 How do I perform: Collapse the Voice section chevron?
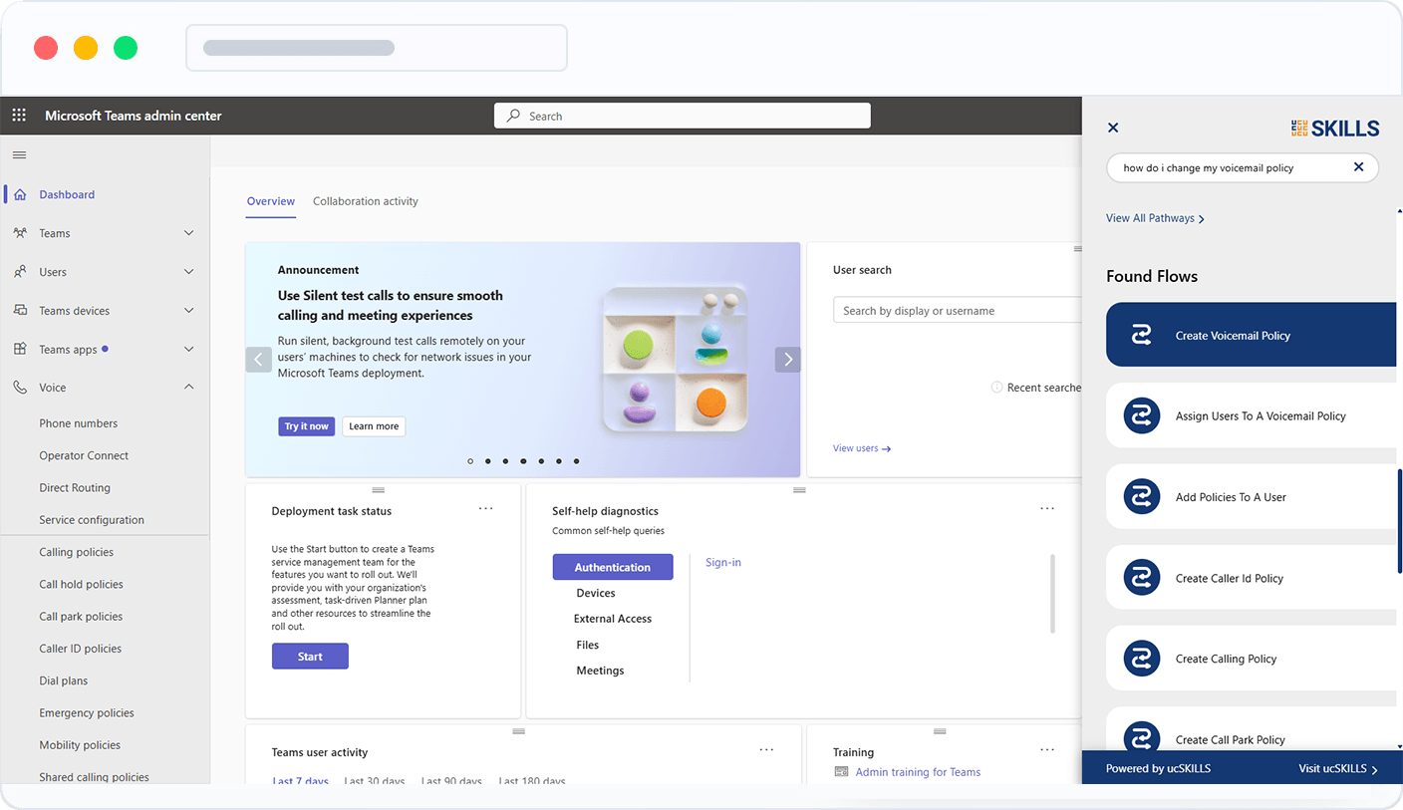click(189, 388)
